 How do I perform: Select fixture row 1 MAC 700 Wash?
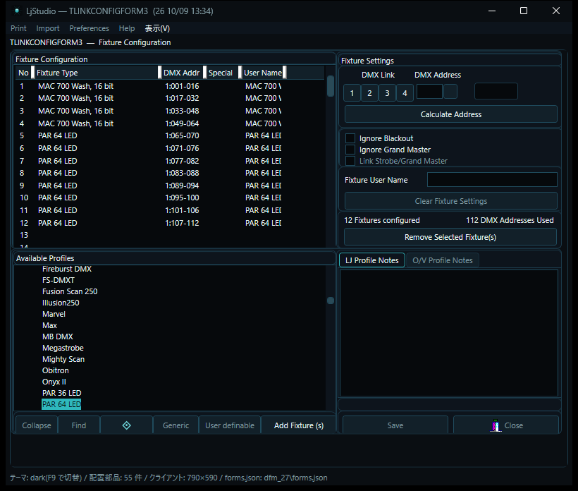[170, 86]
